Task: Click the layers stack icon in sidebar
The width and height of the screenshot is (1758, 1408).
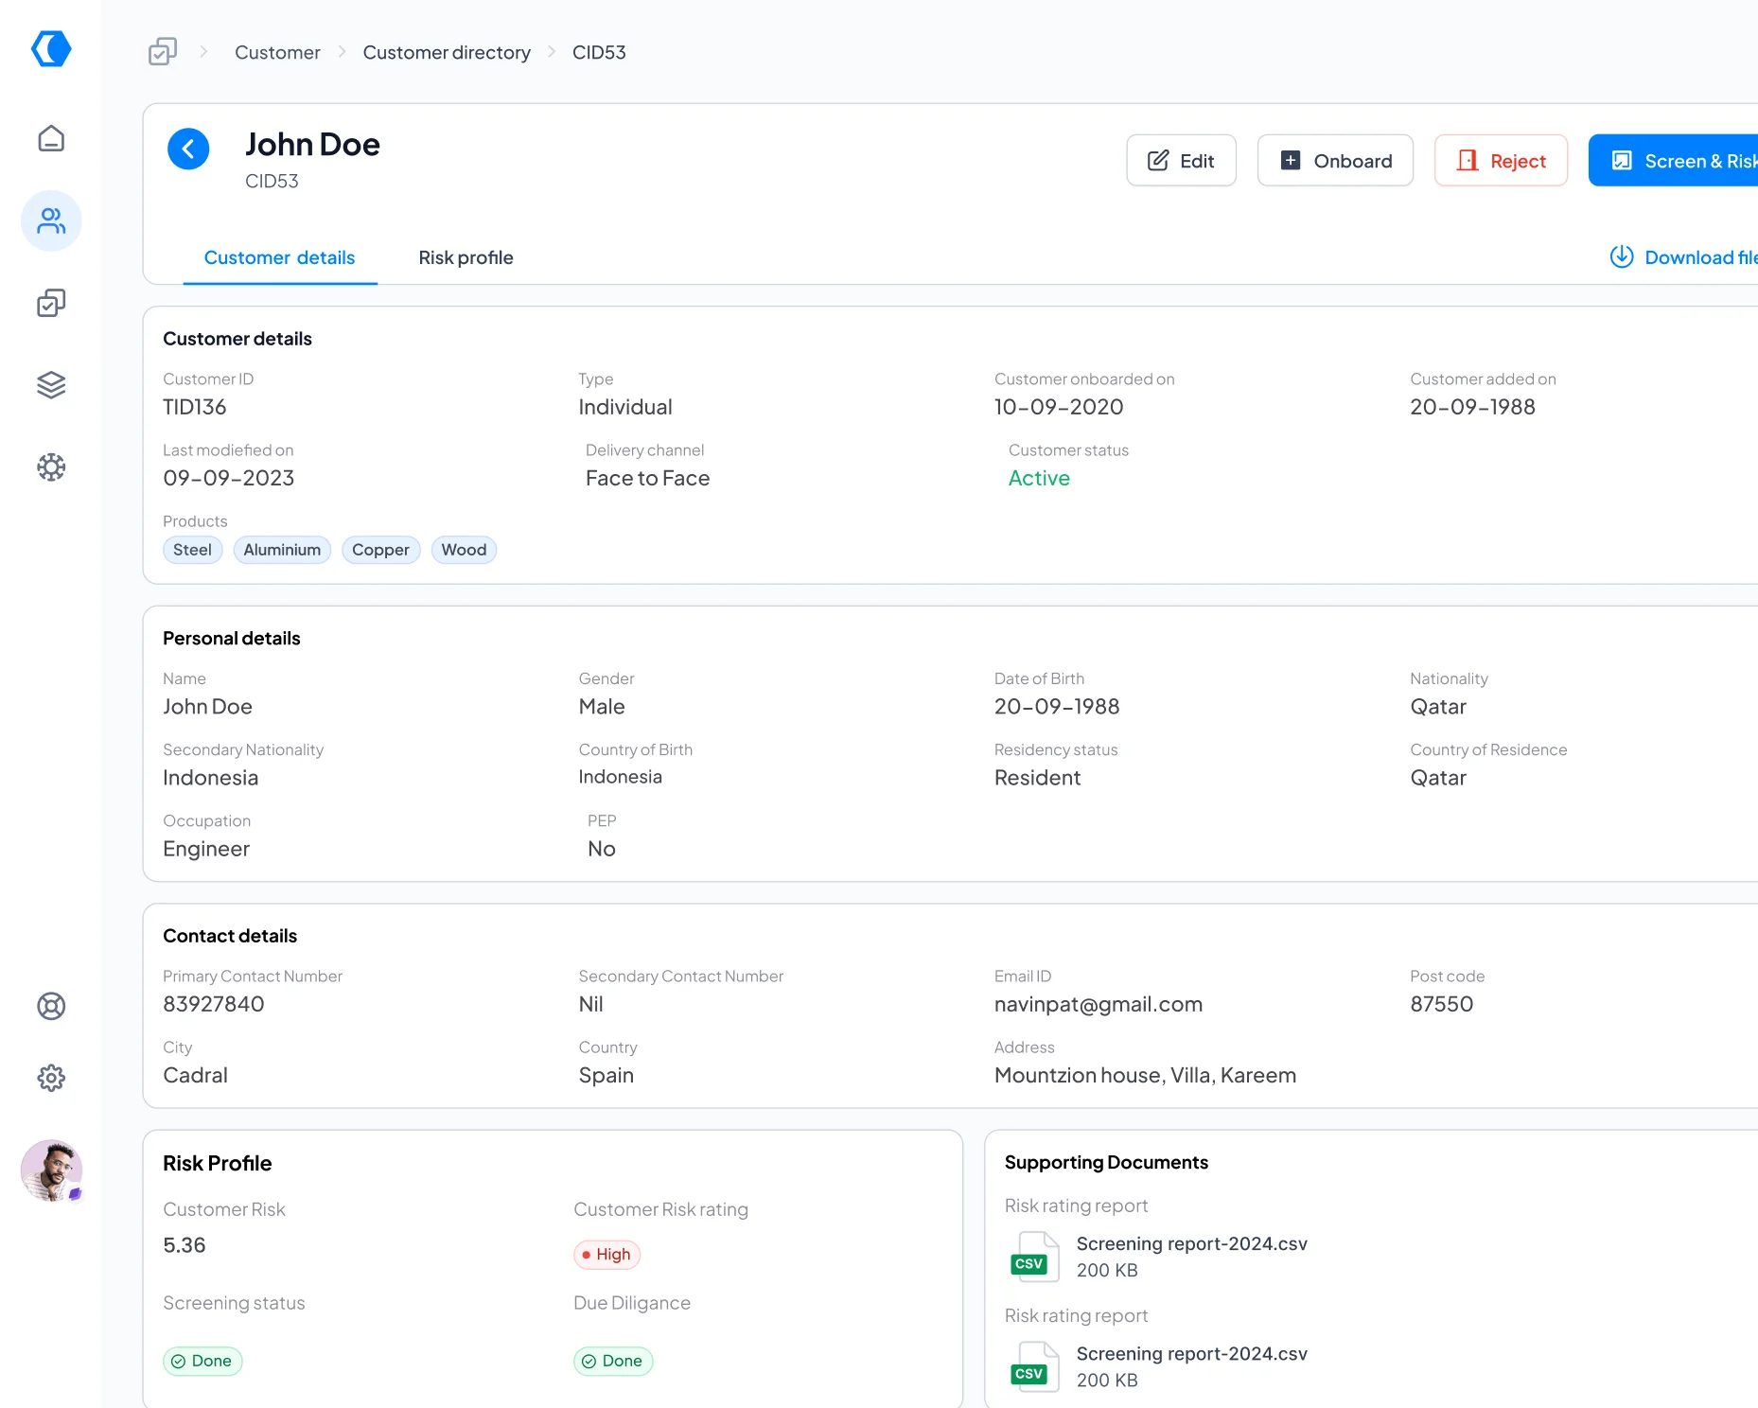Action: [x=51, y=384]
